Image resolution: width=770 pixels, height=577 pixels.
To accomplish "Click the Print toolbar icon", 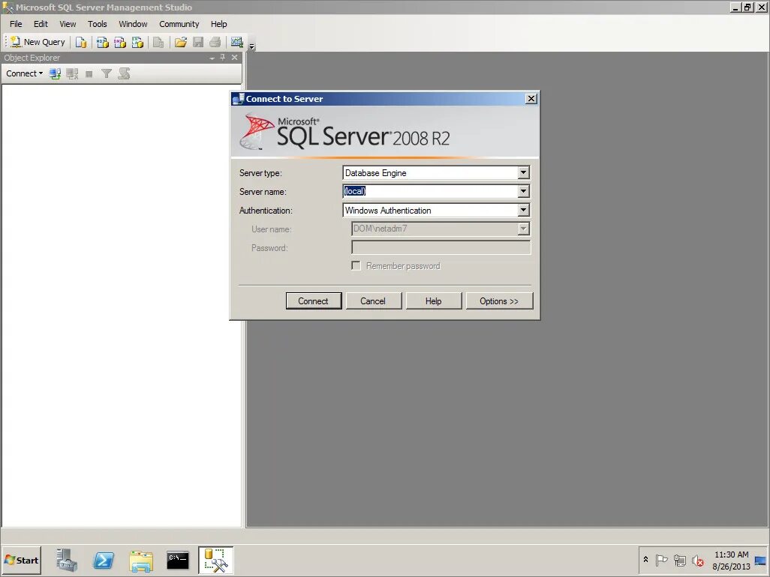I will pyautogui.click(x=215, y=43).
